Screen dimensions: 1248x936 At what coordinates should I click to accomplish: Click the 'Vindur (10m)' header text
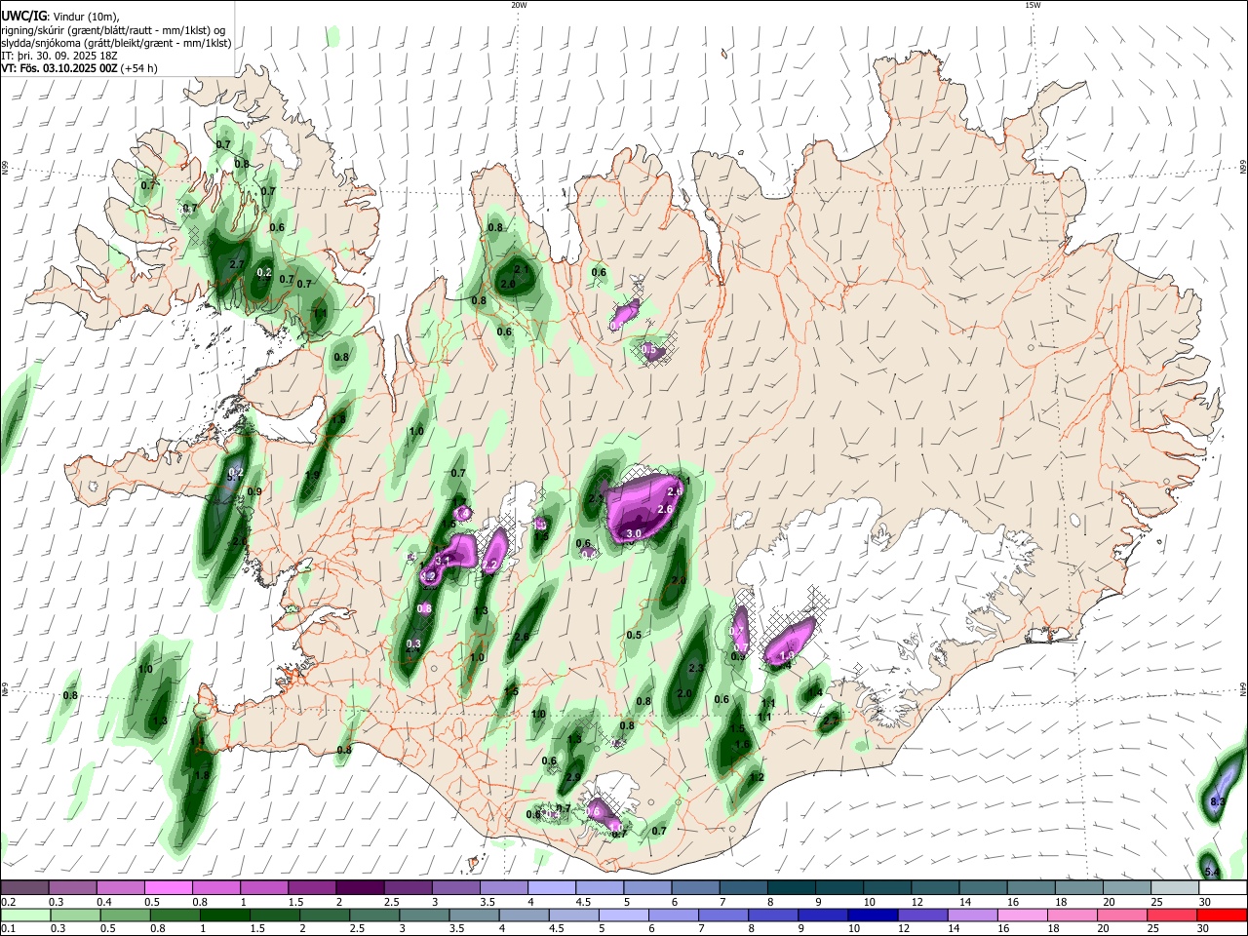(86, 17)
